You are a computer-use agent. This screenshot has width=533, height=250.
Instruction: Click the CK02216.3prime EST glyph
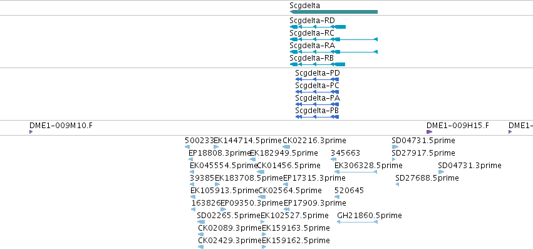[x=286, y=147]
